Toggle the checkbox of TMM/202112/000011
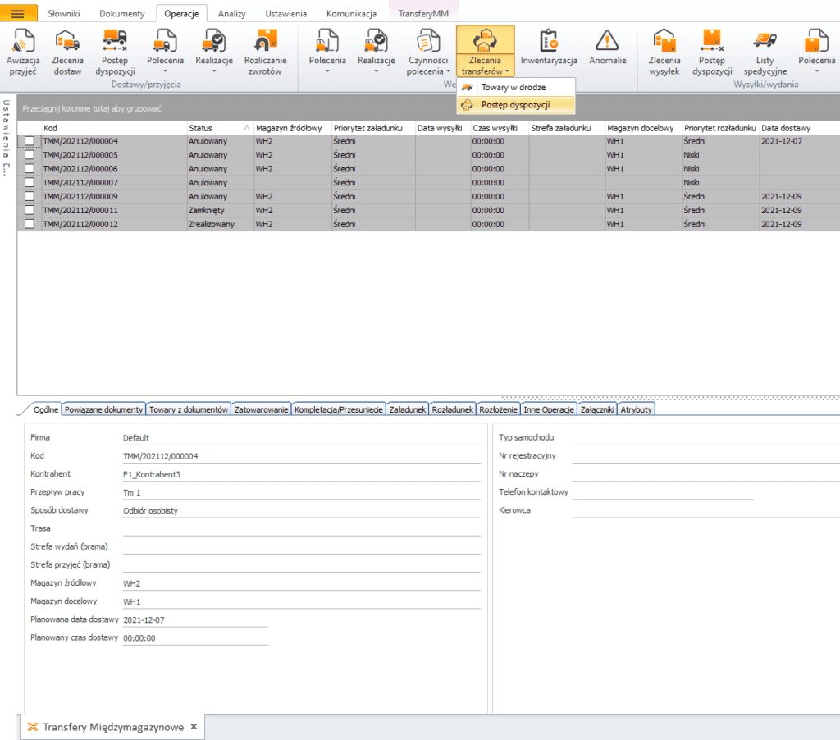 [30, 210]
